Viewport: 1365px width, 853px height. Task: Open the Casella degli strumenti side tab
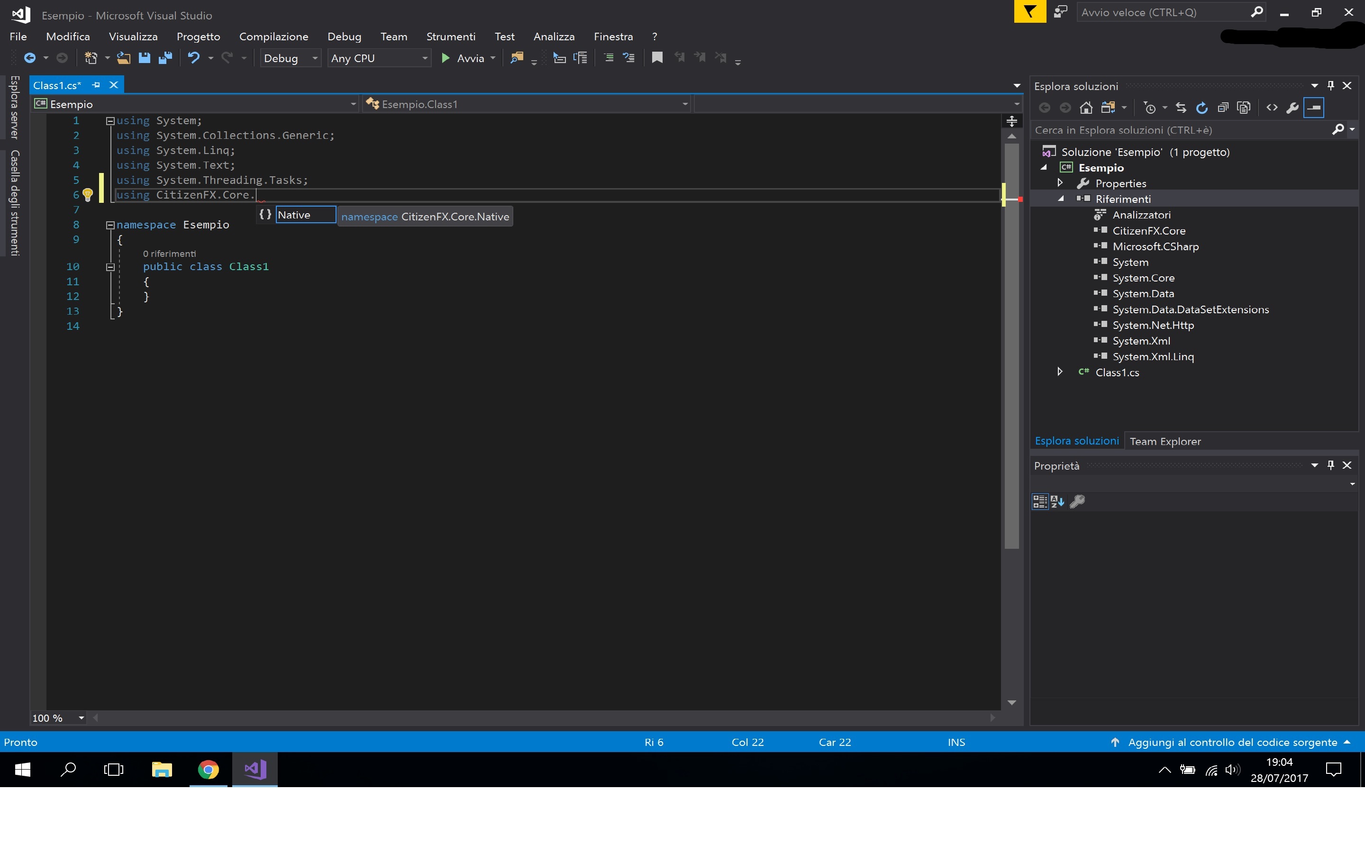point(15,203)
